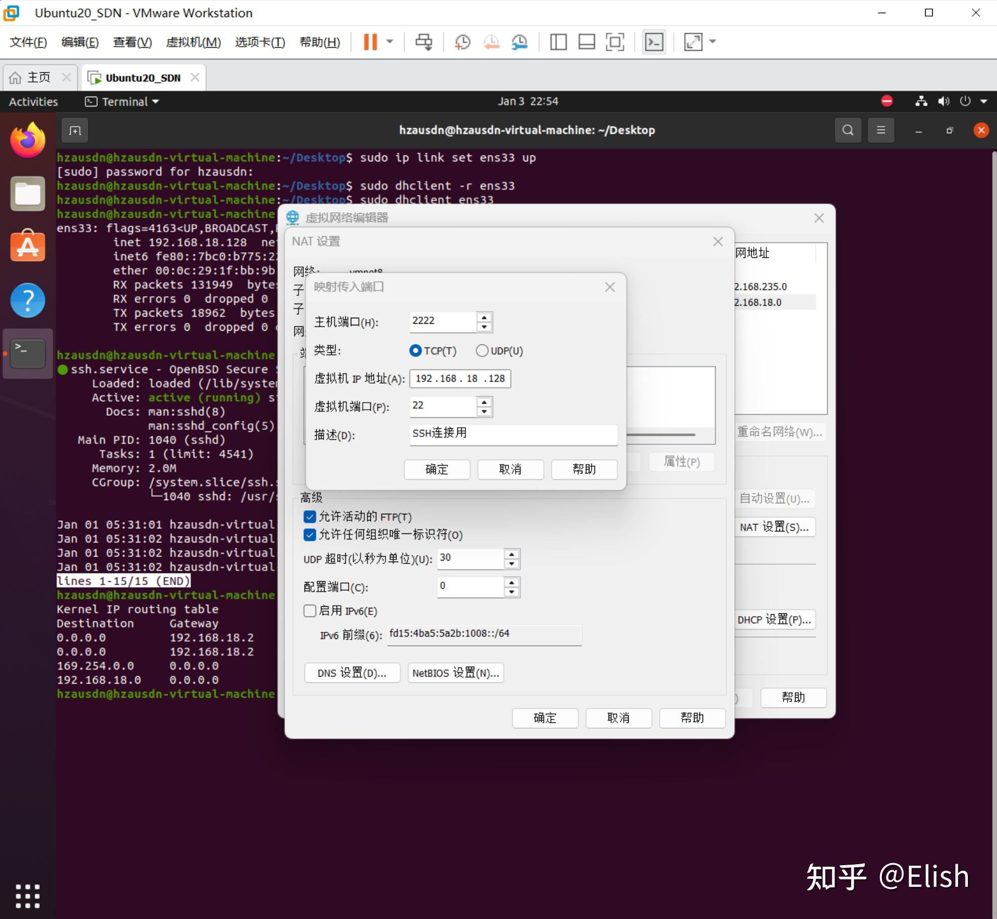Open the terminal search icon in guest titlebar
This screenshot has height=919, width=997.
[x=848, y=130]
